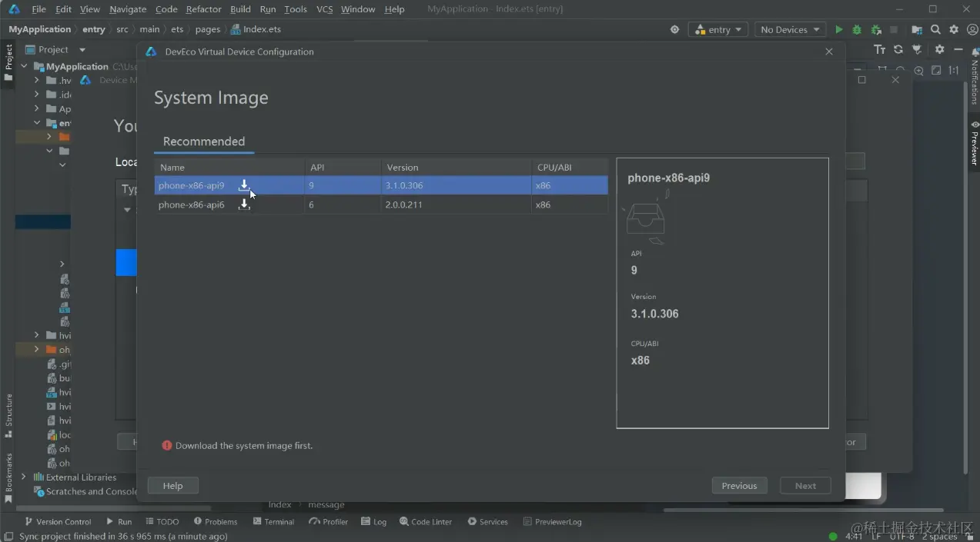980x542 pixels.
Task: Click the disabled Next button
Action: 805,486
